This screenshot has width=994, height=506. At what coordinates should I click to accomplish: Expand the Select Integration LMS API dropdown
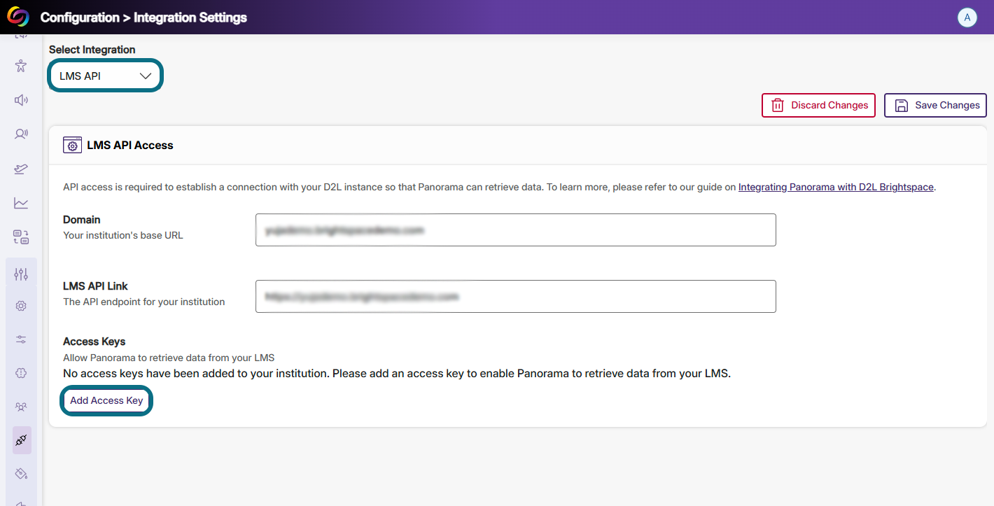(106, 76)
